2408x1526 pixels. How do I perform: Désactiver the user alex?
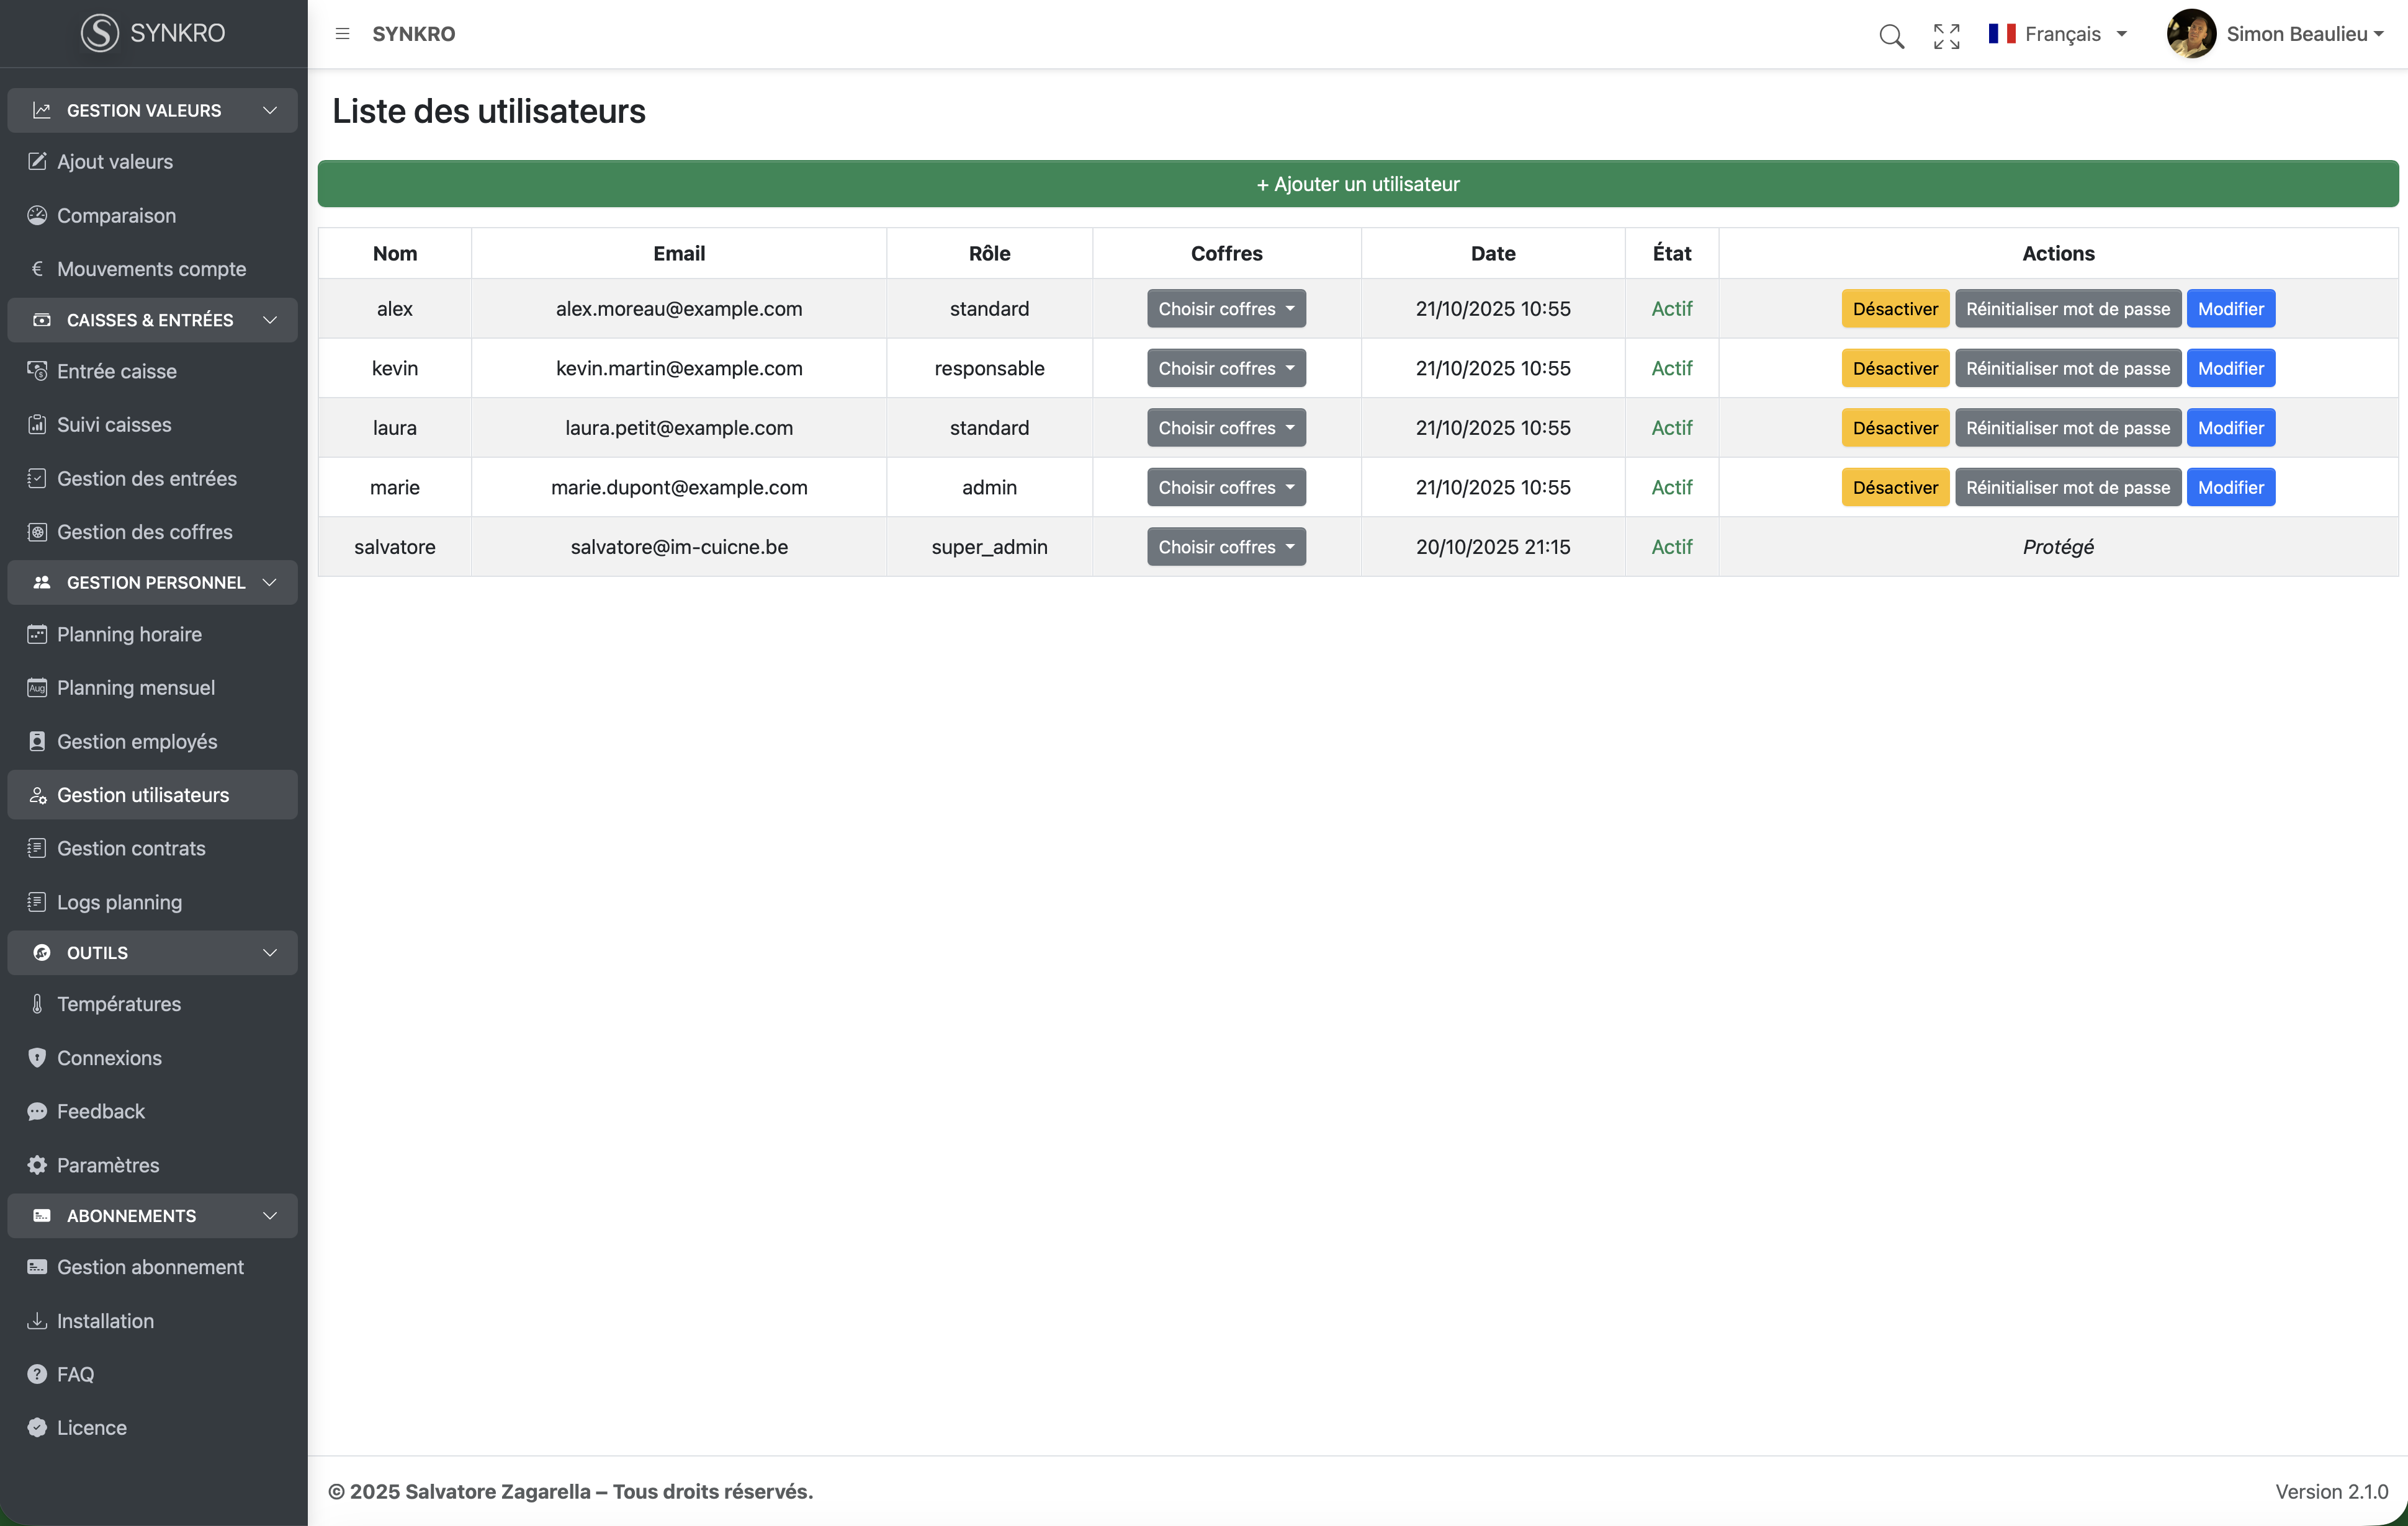pyautogui.click(x=1894, y=309)
